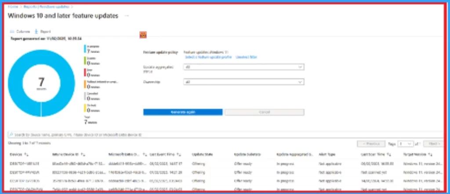Screen dimensions: 450x194
Task: Click the Update Substate column header
Action: 247,154
